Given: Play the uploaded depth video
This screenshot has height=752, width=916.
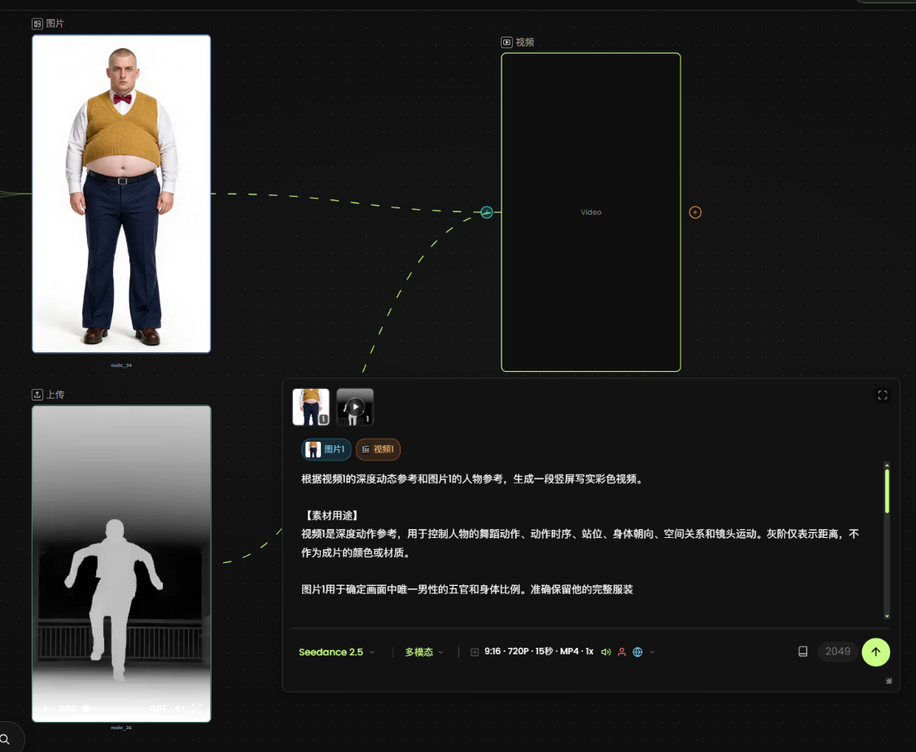Looking at the screenshot, I should coord(46,708).
